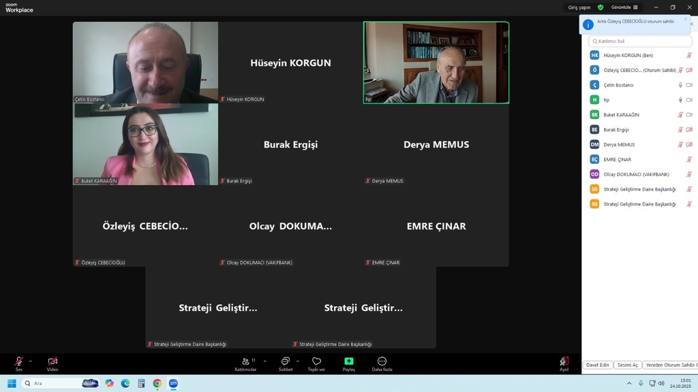Viewport: 698px width, 392px height.
Task: Start screen sharing with Paylaş icon
Action: 349,361
